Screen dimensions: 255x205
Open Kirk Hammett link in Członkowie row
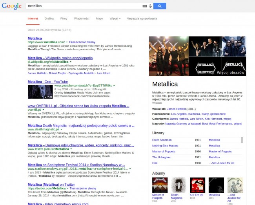pyautogui.click(x=213, y=119)
